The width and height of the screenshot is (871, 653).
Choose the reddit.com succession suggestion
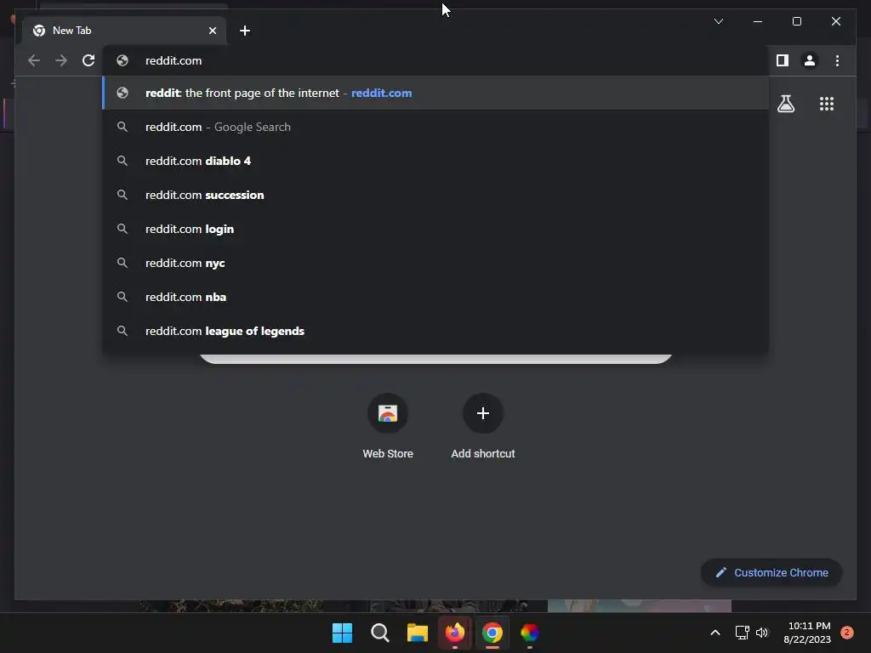coord(435,195)
